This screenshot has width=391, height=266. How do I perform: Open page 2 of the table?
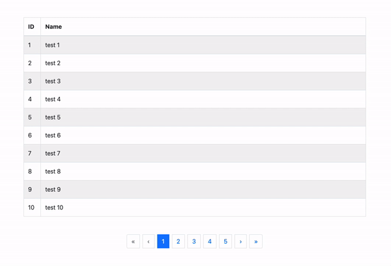coord(179,241)
